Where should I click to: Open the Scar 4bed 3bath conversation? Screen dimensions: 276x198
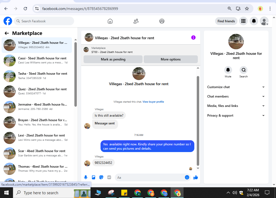tap(37, 153)
